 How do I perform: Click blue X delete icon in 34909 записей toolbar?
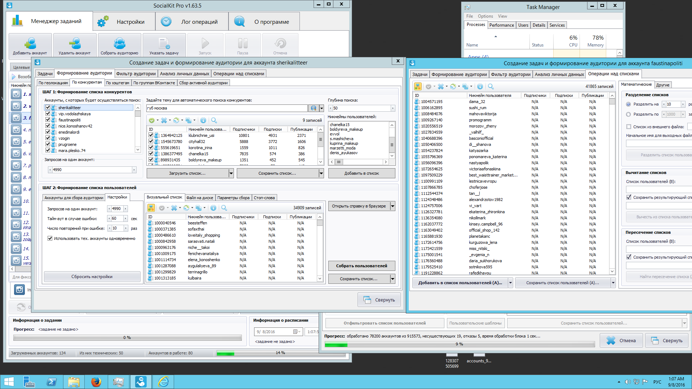pyautogui.click(x=174, y=208)
